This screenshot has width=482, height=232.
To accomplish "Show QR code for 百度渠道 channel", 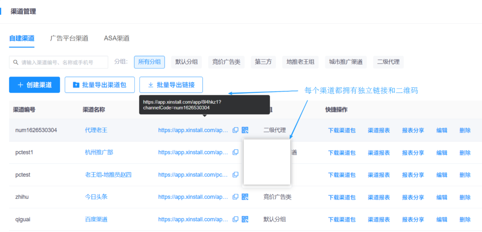I will [x=245, y=219].
